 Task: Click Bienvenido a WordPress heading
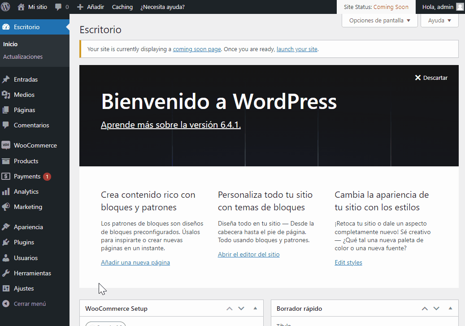pos(219,101)
